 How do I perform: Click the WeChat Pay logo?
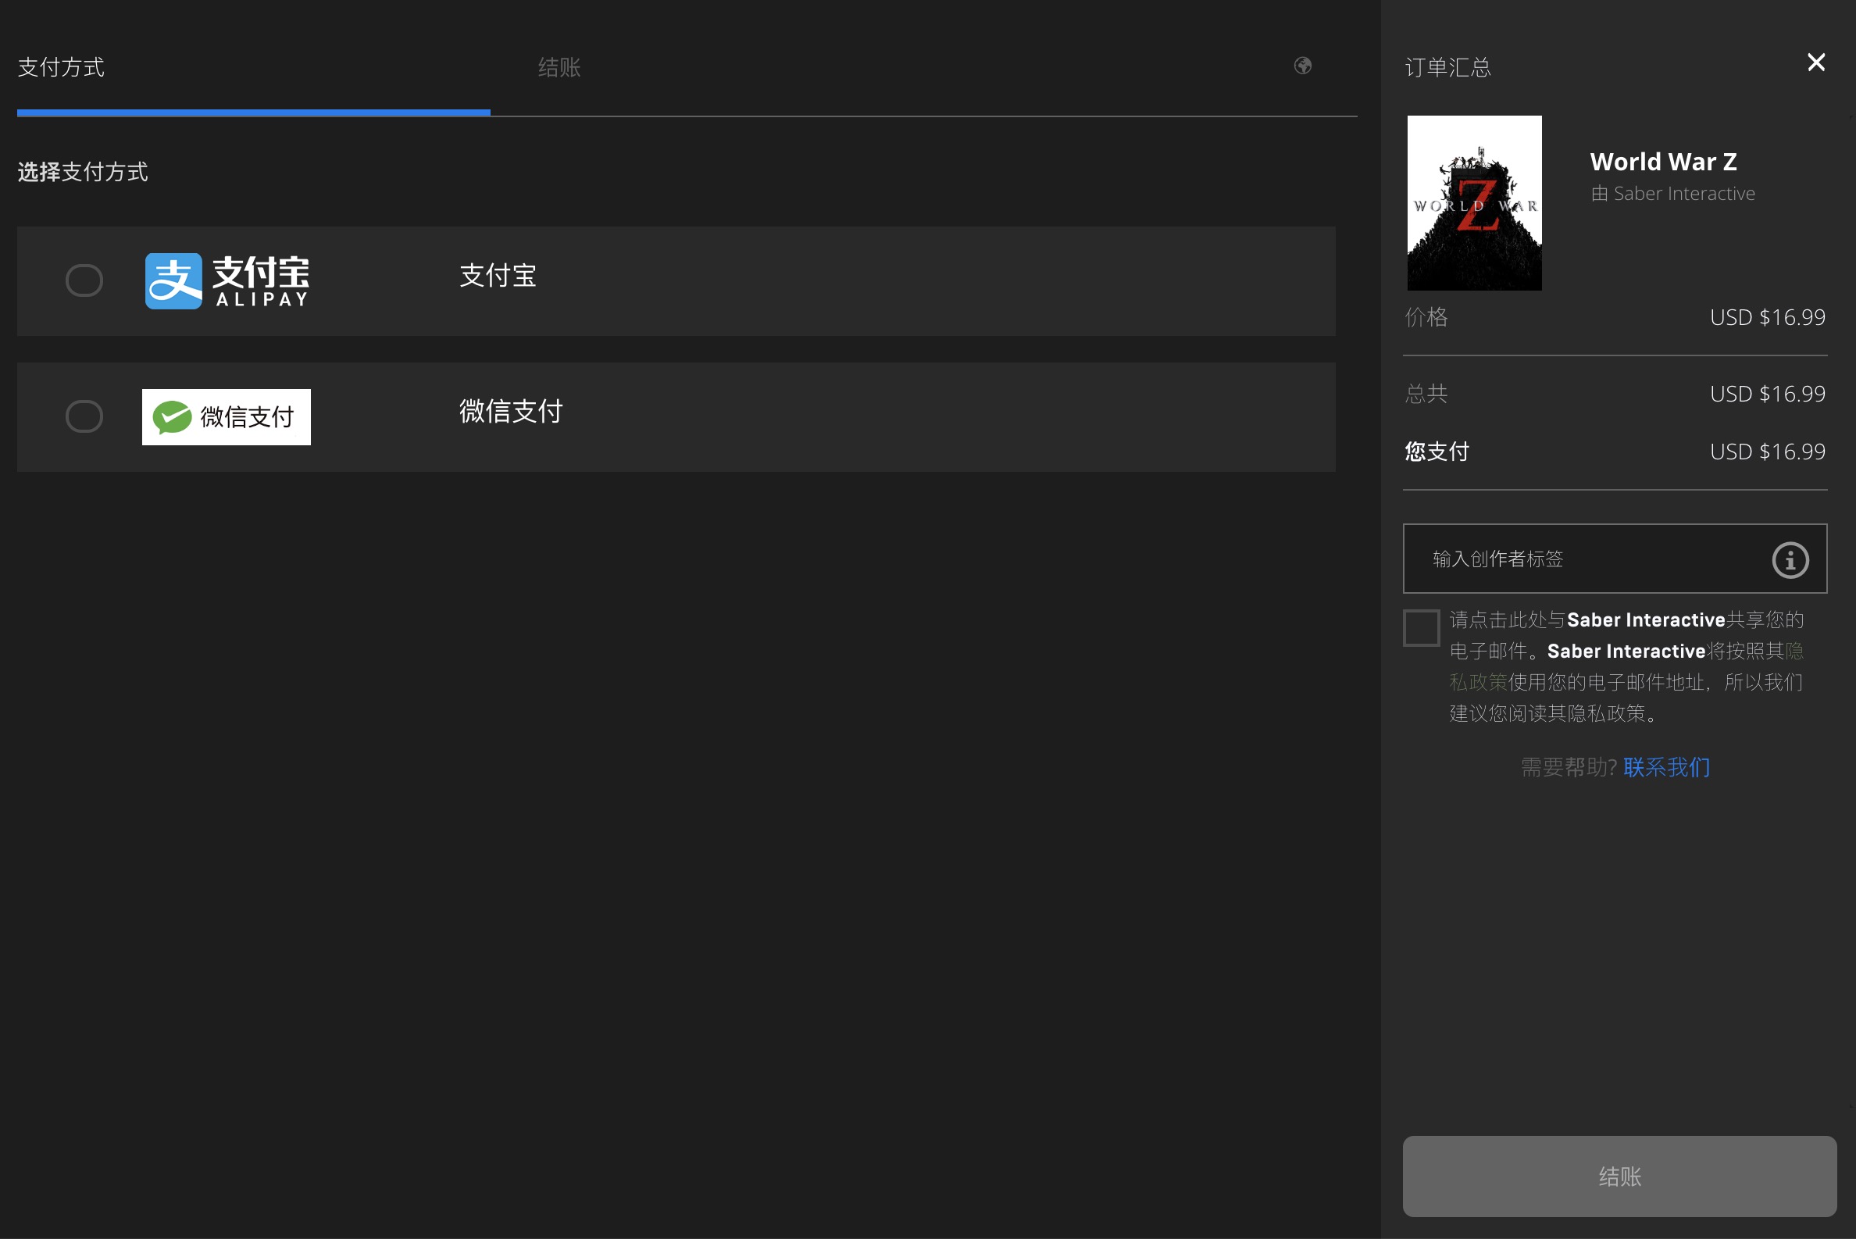pos(226,417)
